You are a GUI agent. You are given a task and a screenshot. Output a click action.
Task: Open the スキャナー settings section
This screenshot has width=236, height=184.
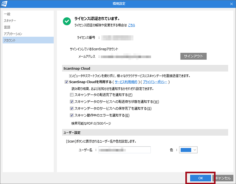tap(28, 21)
